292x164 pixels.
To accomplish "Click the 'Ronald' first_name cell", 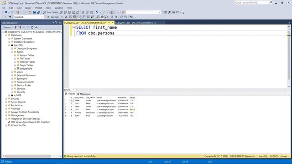I will (x=78, y=113).
